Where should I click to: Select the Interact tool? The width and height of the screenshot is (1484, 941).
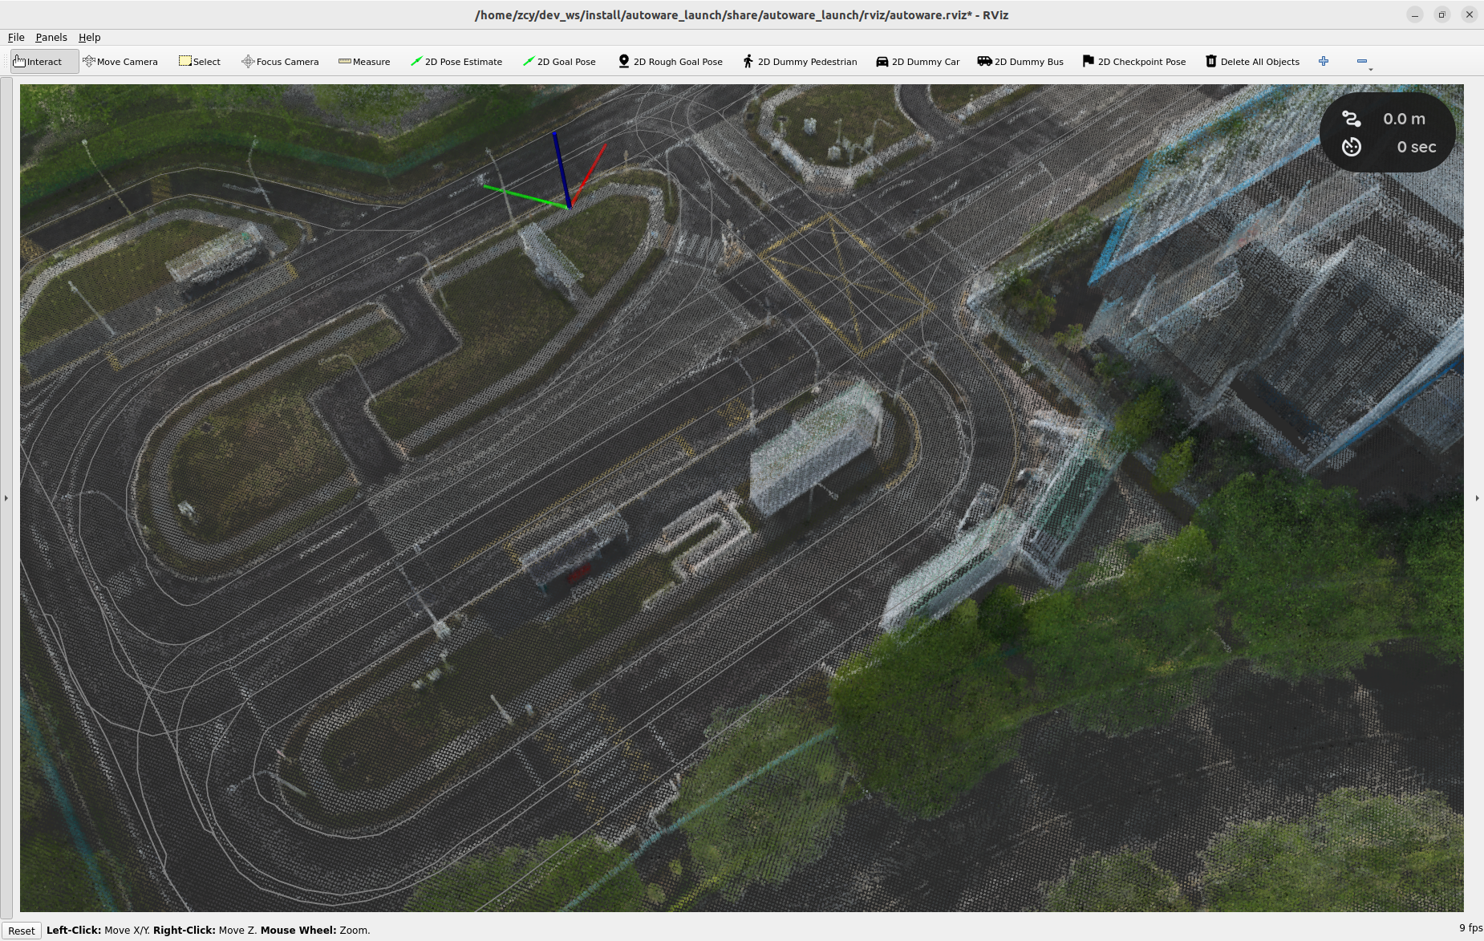coord(38,62)
